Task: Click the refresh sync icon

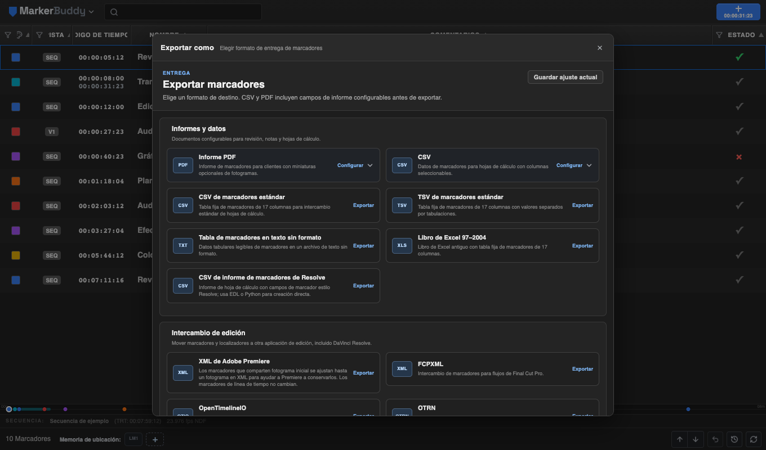Action: (x=753, y=439)
